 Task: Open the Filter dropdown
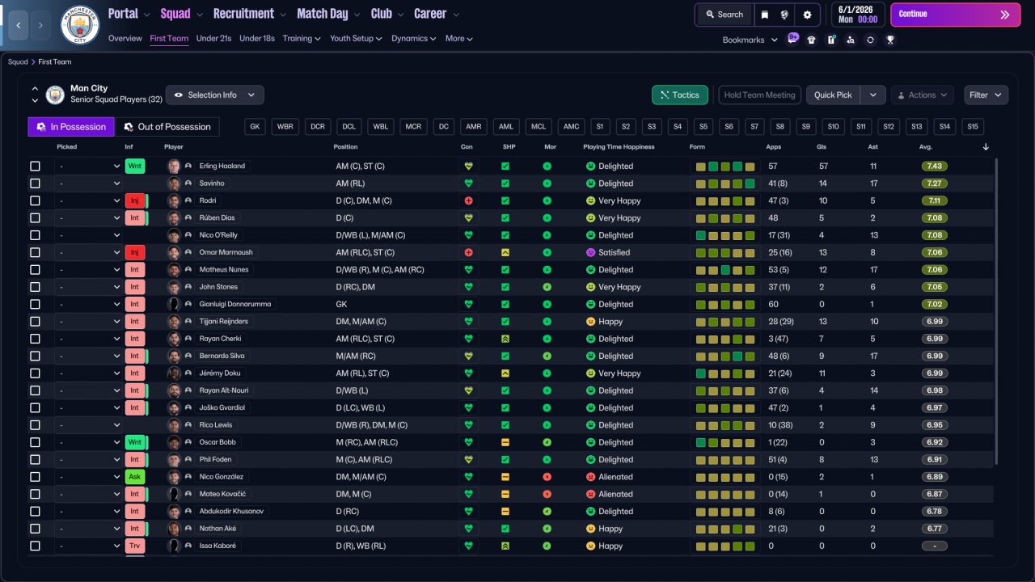[x=986, y=95]
